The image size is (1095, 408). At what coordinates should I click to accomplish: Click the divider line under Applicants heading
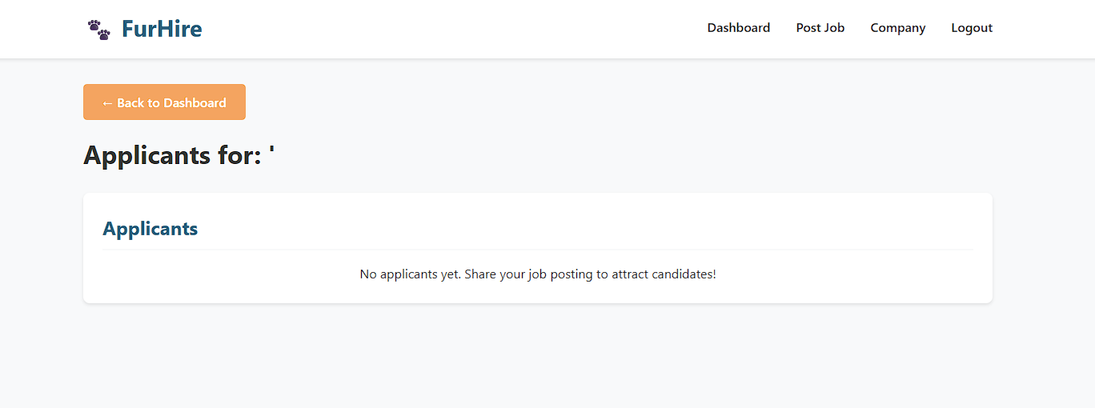pos(538,250)
